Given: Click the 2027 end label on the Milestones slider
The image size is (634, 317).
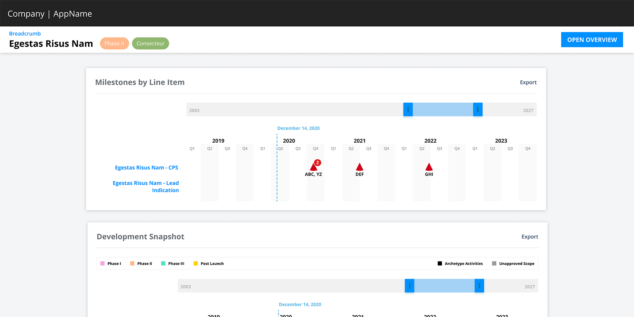Looking at the screenshot, I should coord(528,111).
